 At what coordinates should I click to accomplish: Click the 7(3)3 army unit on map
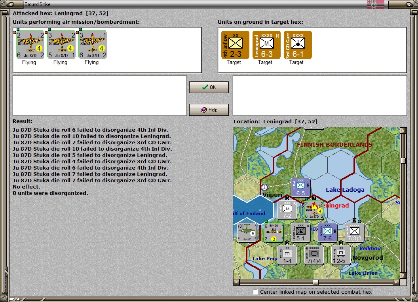[354, 232]
